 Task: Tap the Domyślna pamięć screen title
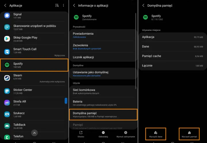click(160, 5)
